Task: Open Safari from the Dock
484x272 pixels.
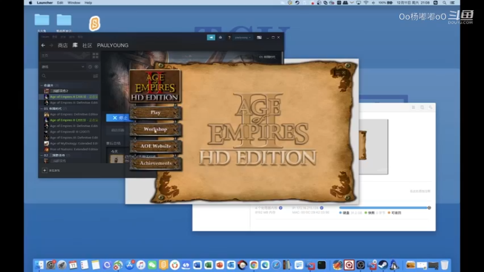Action: [x=276, y=265]
